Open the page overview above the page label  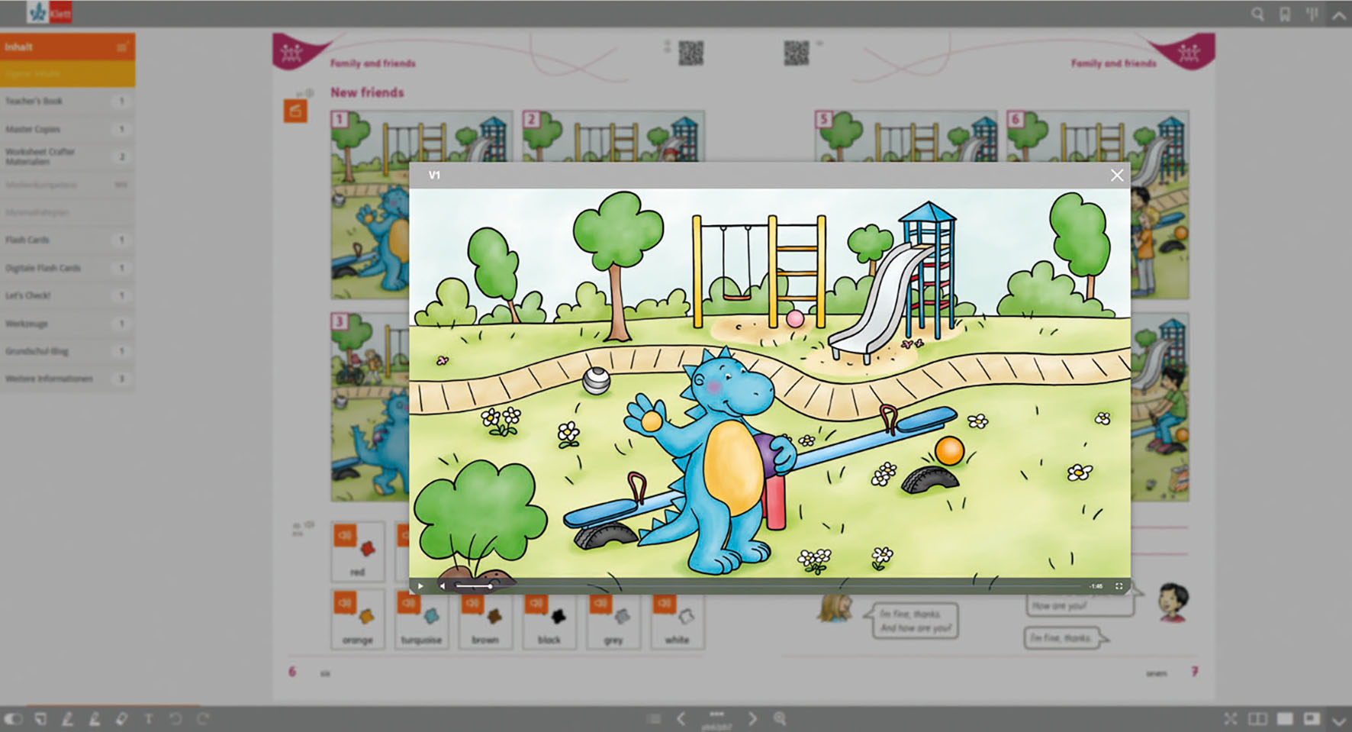[x=716, y=714]
